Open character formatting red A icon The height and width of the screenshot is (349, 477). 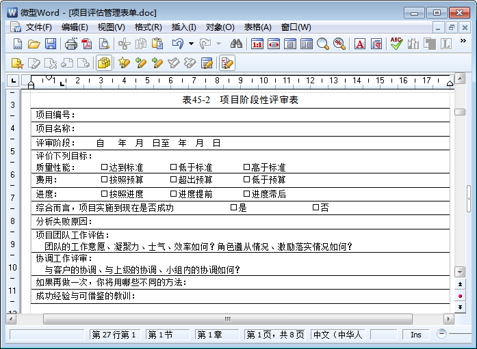360,44
